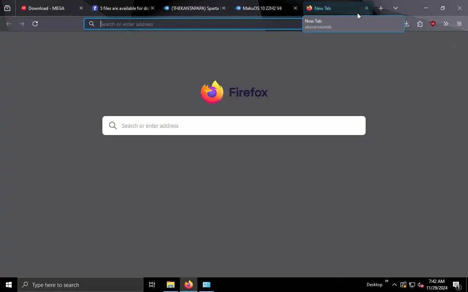This screenshot has height=292, width=468.
Task: Click the Desktop toolbar label
Action: click(x=374, y=285)
